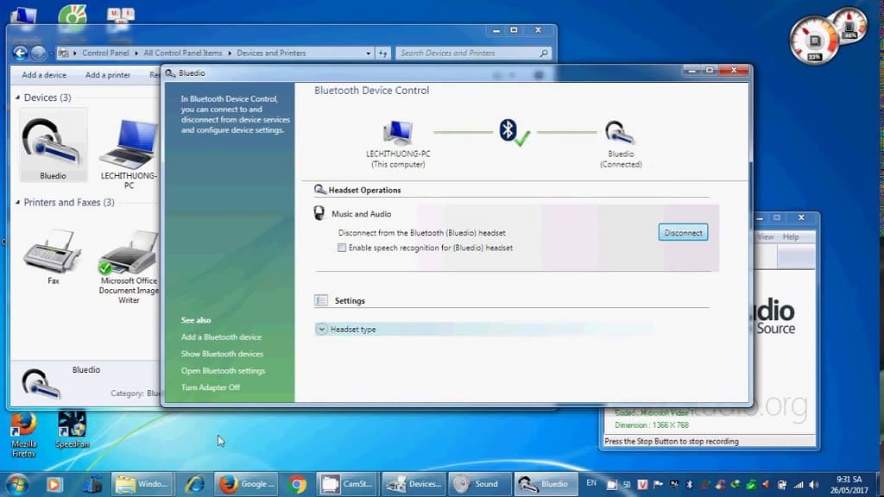
Task: Click the 'Dimension : 1366 X 768' text
Action: [651, 425]
